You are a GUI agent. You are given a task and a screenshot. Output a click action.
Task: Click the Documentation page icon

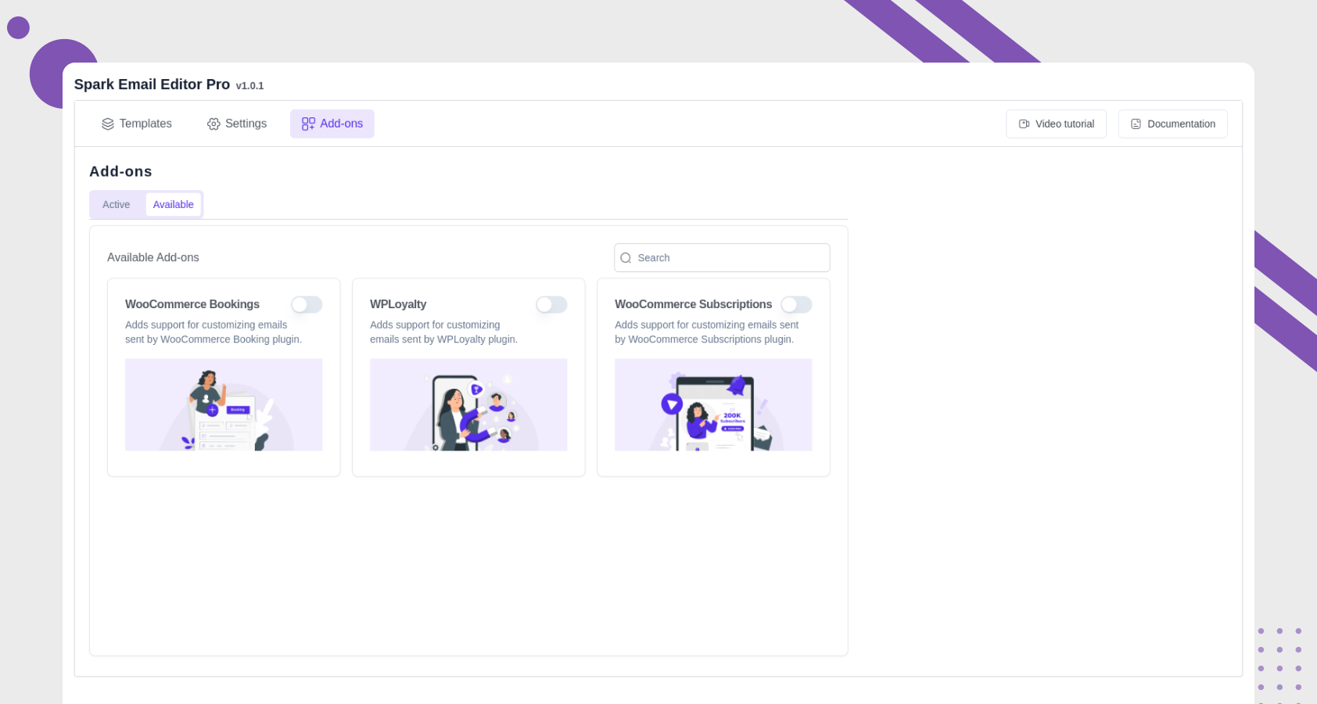1136,124
